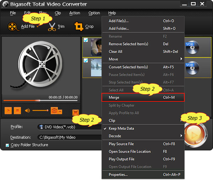Screen dimensions: 213x186
Task: Select Convert Selected Item(s)
Action: 143,67
